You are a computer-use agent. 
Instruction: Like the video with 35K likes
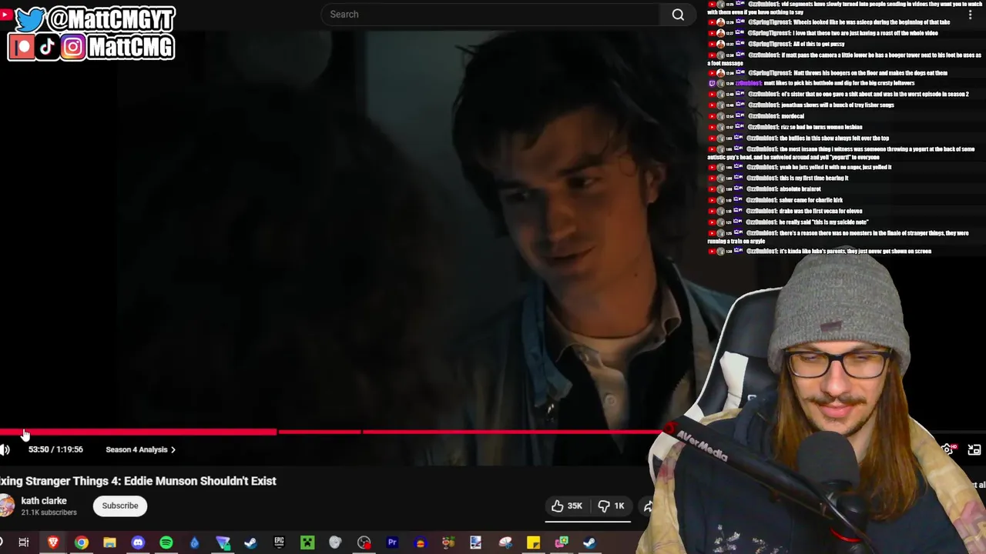click(566, 506)
